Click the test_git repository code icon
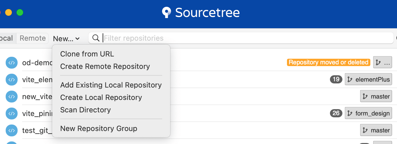The image size is (397, 144). (x=12, y=130)
